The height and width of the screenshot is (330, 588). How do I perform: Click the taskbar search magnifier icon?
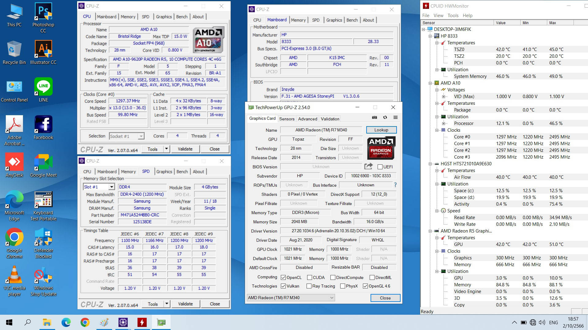(x=28, y=322)
